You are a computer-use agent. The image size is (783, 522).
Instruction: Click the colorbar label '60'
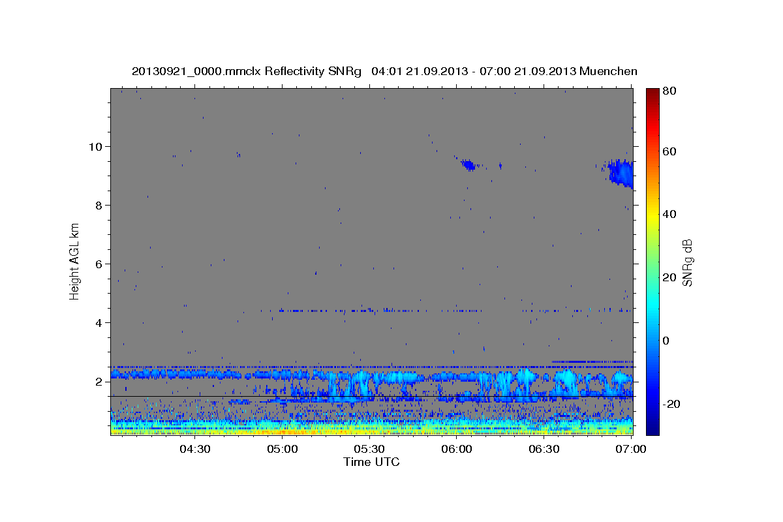[x=671, y=151]
